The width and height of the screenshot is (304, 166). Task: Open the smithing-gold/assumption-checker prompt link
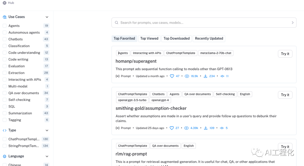(151, 108)
